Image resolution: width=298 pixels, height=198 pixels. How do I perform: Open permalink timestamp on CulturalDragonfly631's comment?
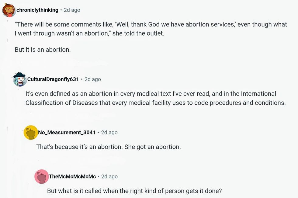click(92, 79)
